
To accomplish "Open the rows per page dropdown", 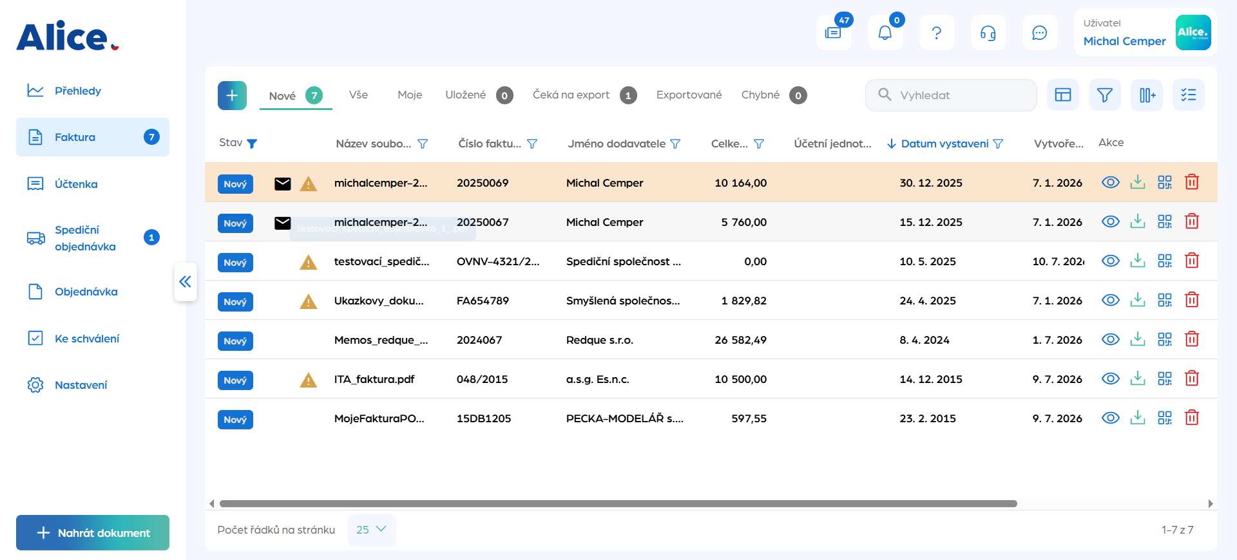I will (x=372, y=530).
